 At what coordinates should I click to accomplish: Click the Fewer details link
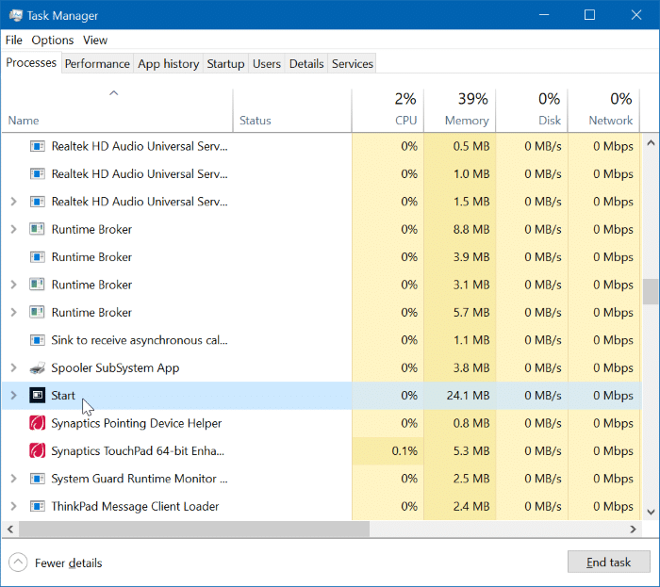(68, 563)
